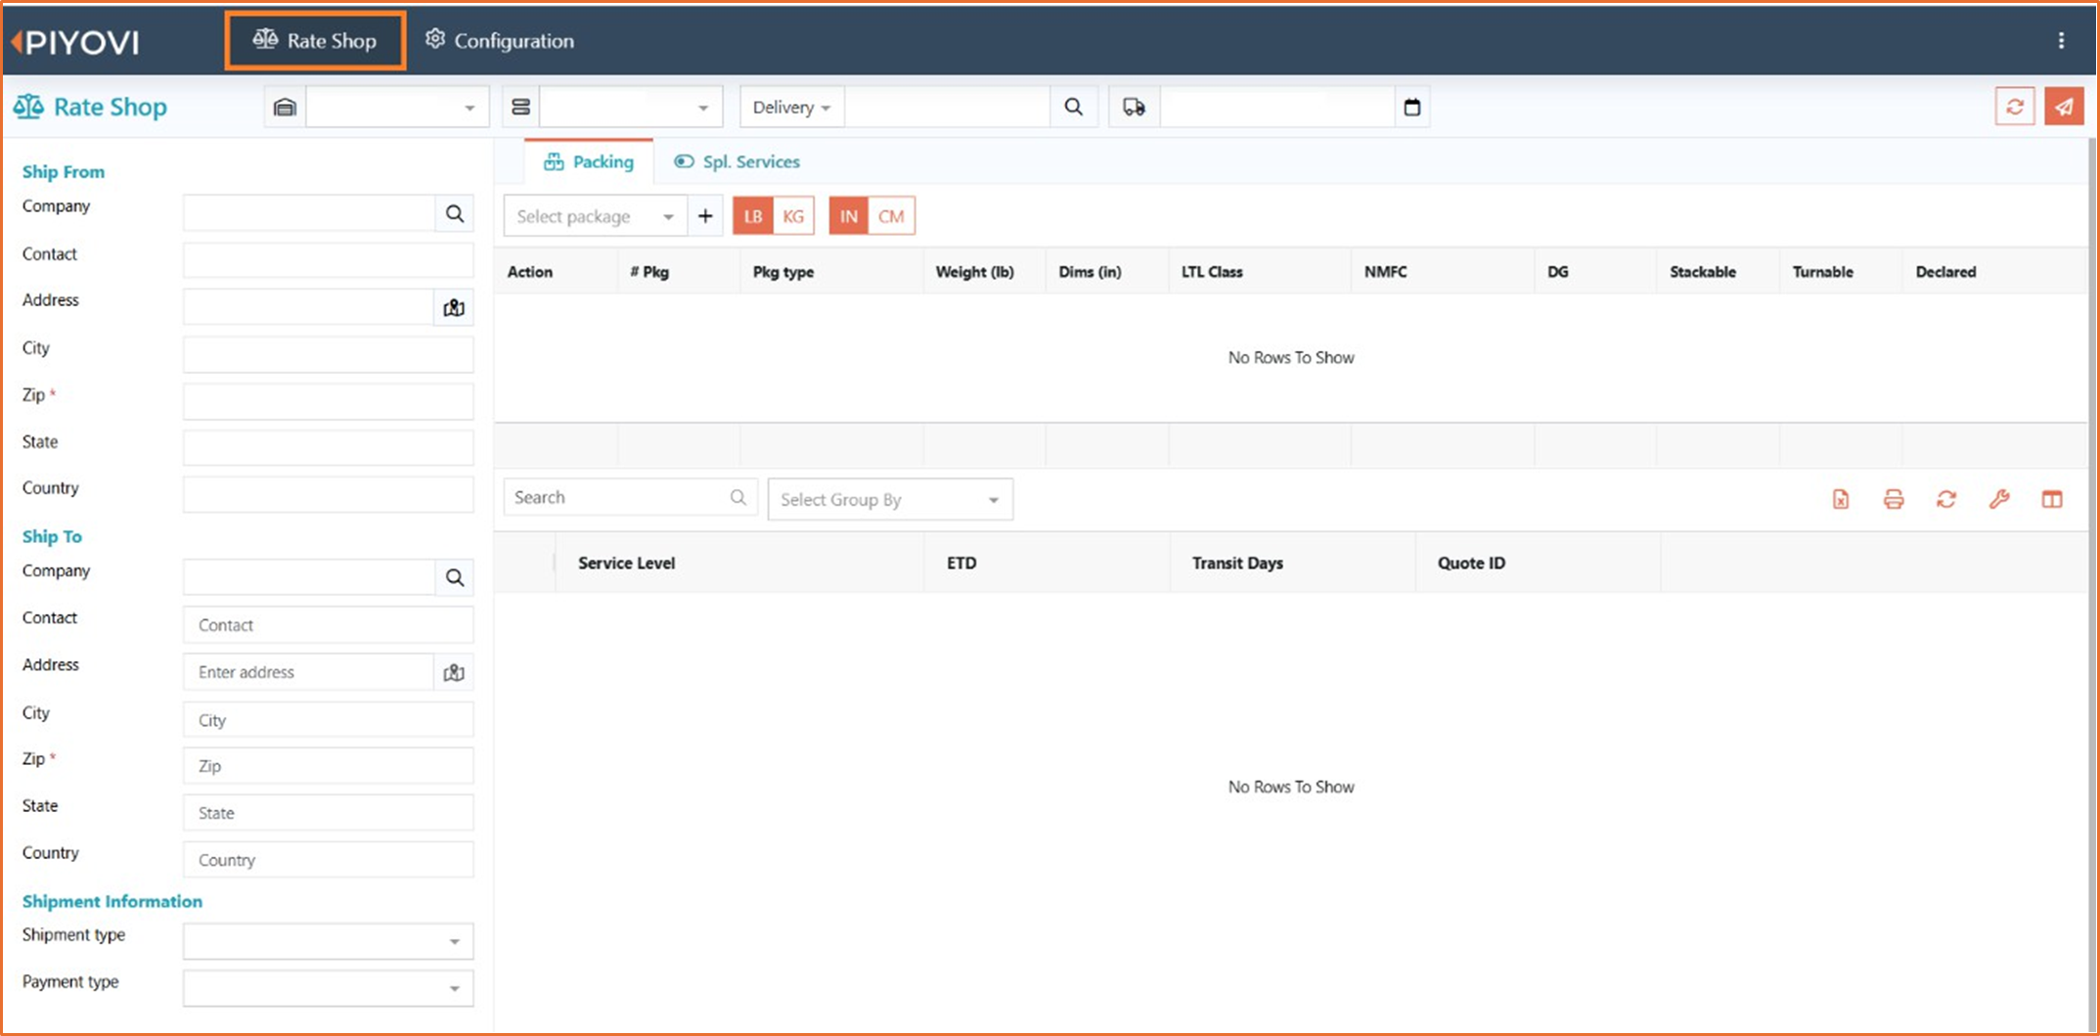Screen dimensions: 2100x1036
Task: Click the Ship From Company field
Action: click(x=309, y=213)
